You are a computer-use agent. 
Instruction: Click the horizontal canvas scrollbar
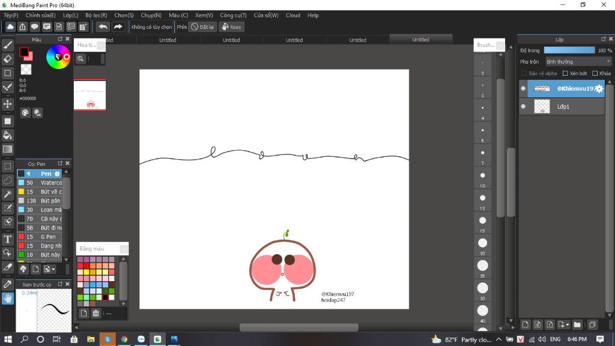tap(299, 327)
